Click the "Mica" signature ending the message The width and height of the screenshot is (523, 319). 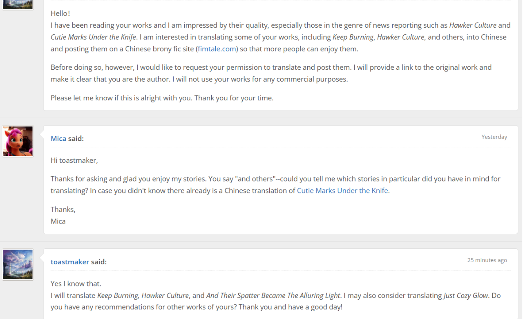coord(58,221)
